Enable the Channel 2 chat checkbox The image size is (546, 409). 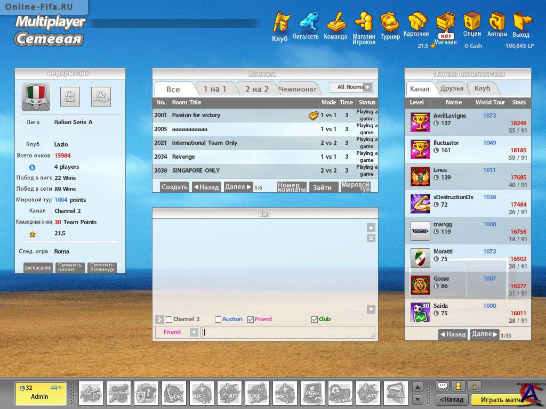coord(169,320)
